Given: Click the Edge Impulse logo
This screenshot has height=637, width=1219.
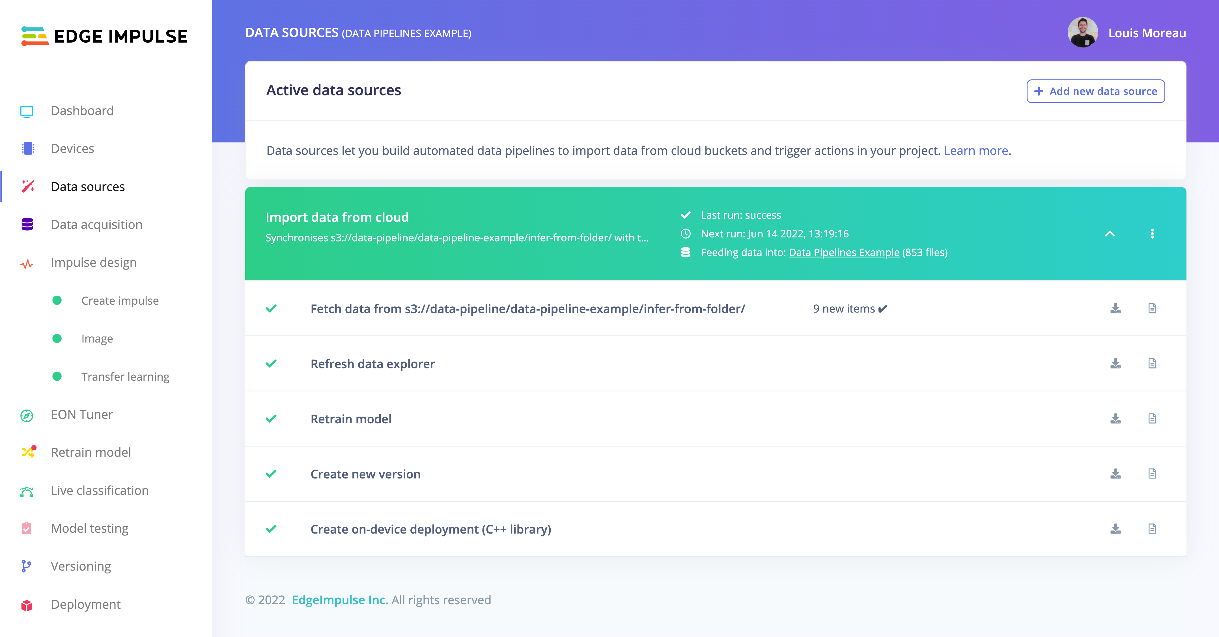Looking at the screenshot, I should click(x=105, y=36).
